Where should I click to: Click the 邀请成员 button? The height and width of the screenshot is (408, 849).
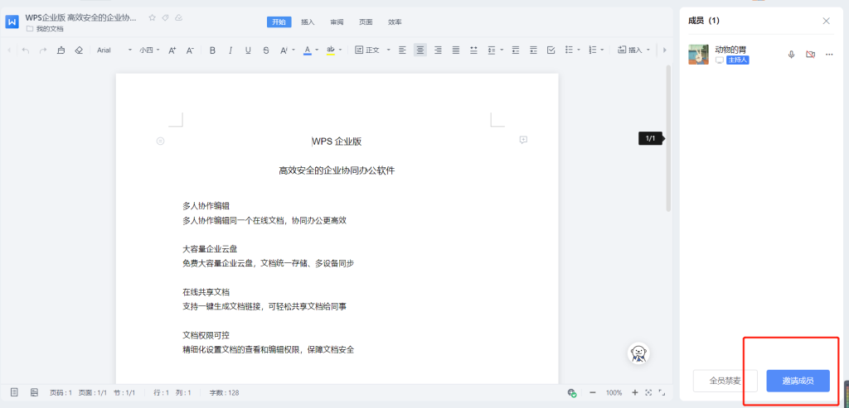[798, 381]
